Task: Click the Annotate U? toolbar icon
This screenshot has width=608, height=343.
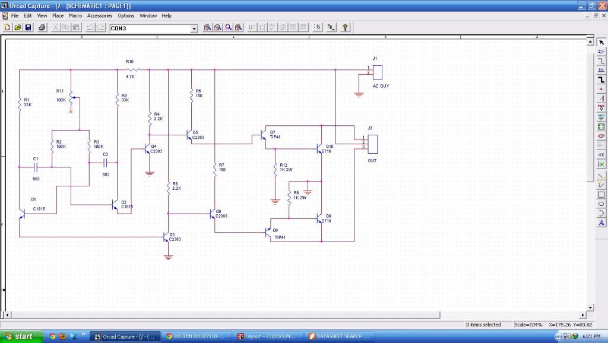Action: pos(252,27)
